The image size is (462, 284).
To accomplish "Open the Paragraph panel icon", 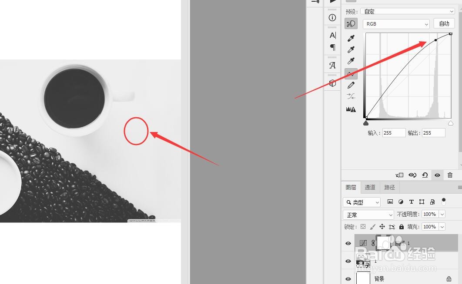I will [x=332, y=47].
